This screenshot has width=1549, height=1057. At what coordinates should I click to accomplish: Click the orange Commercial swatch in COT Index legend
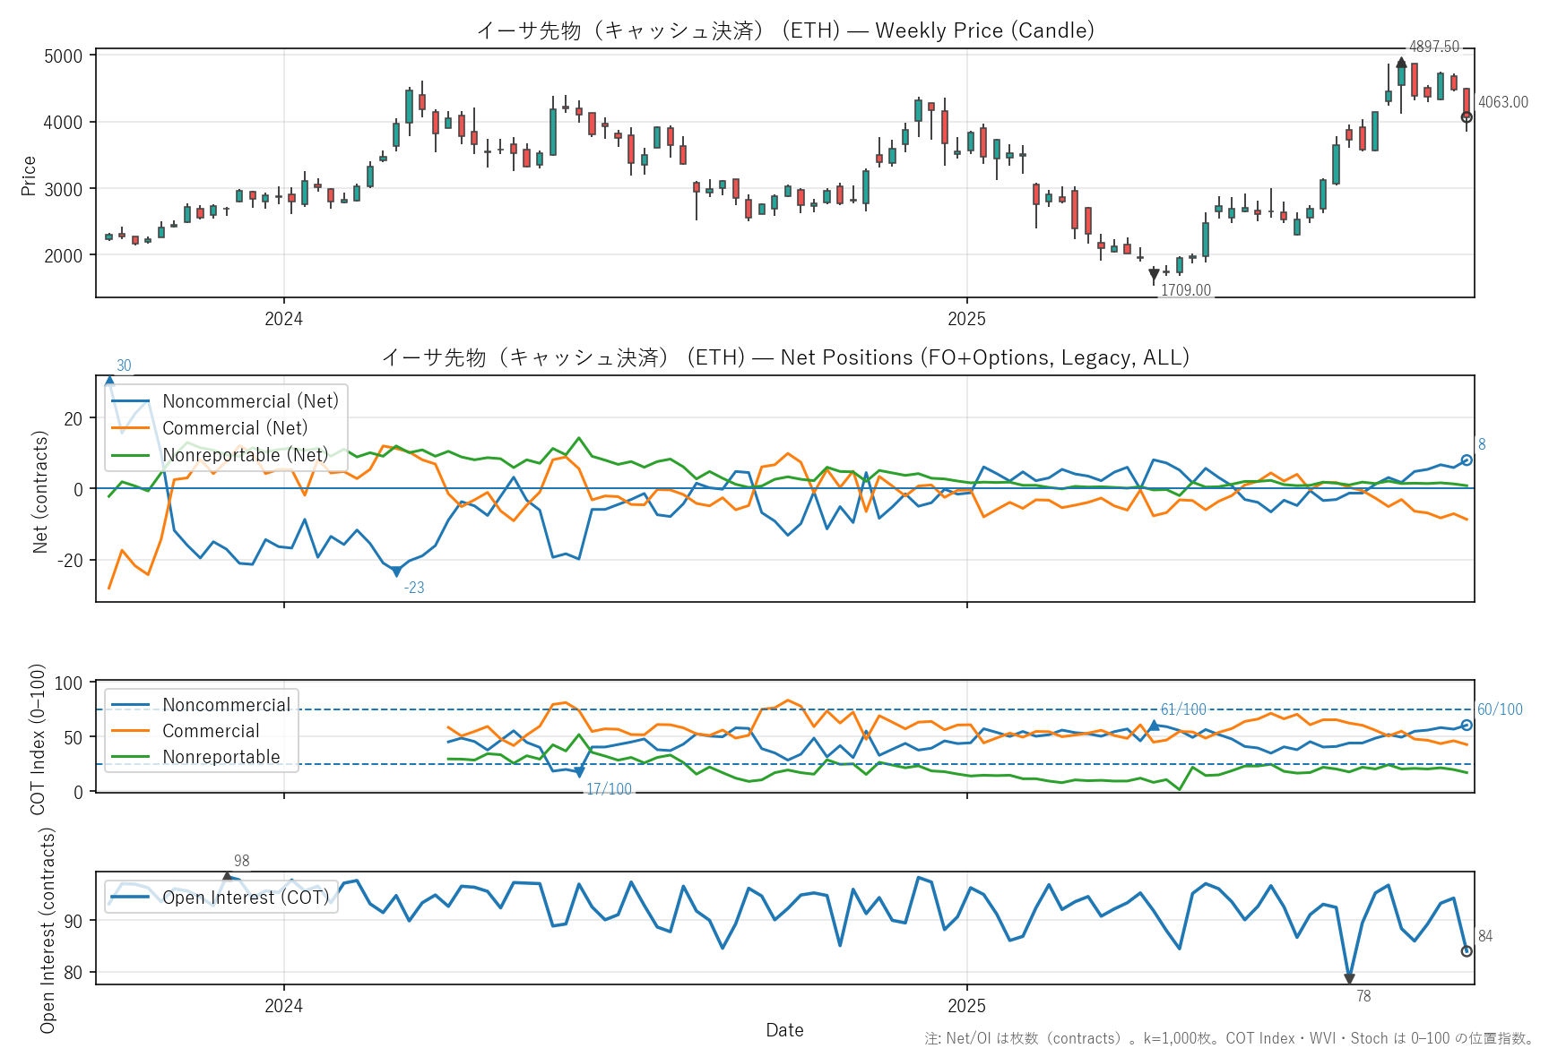[x=131, y=731]
